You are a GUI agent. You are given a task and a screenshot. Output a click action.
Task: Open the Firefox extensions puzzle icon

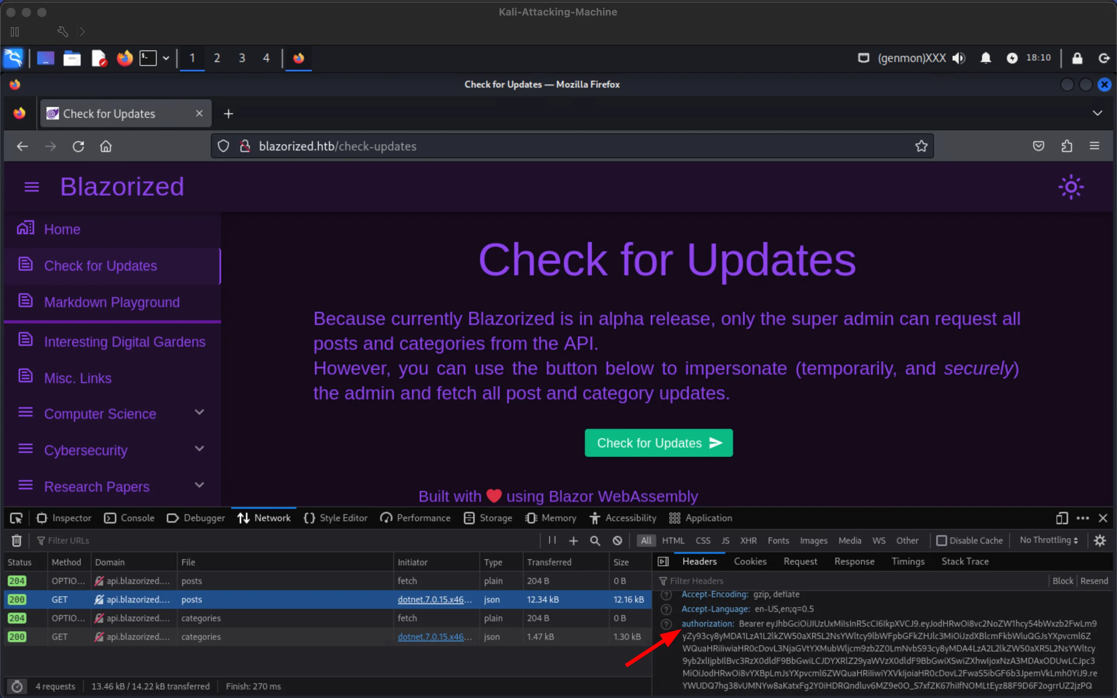1067,146
